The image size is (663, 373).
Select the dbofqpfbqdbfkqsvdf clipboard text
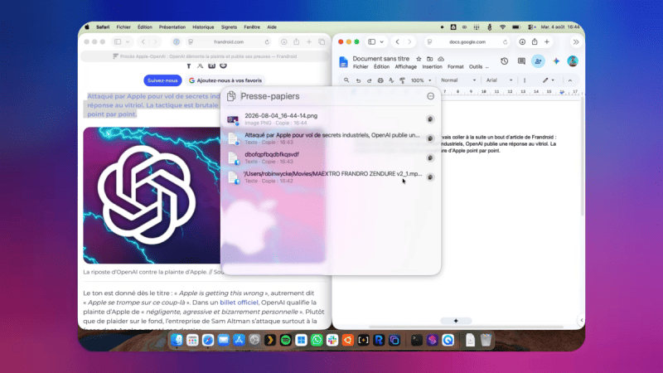[331, 157]
